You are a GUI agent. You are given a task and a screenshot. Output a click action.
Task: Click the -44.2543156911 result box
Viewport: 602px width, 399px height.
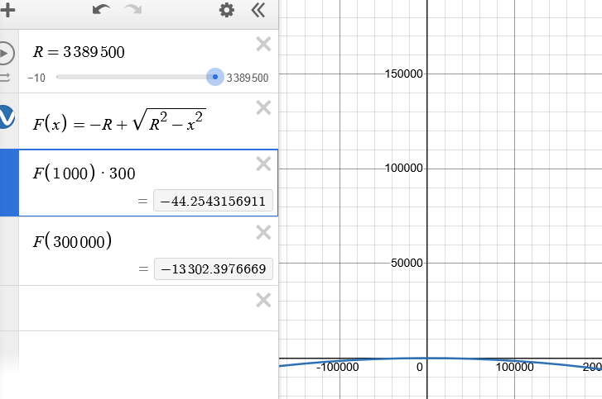point(213,201)
